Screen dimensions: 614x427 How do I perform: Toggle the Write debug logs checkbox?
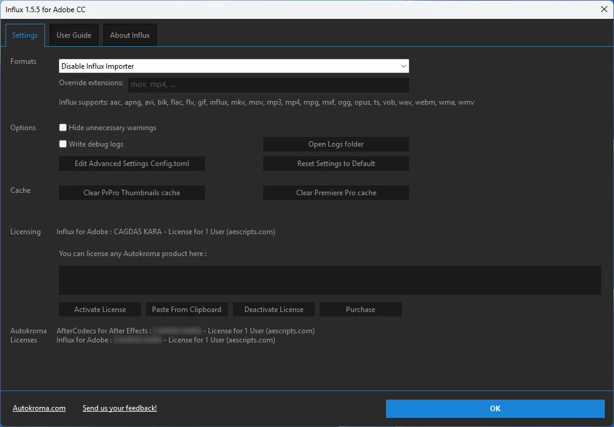tap(63, 144)
